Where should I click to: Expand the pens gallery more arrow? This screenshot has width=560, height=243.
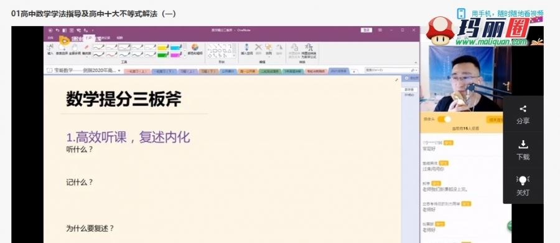[185, 56]
